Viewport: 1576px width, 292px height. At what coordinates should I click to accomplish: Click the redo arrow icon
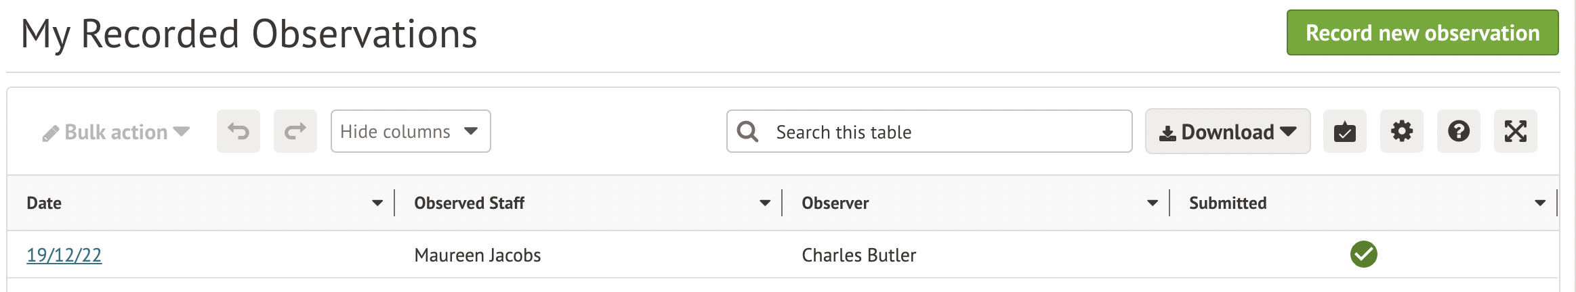(x=295, y=131)
